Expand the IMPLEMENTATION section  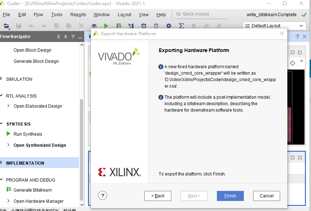(1, 163)
